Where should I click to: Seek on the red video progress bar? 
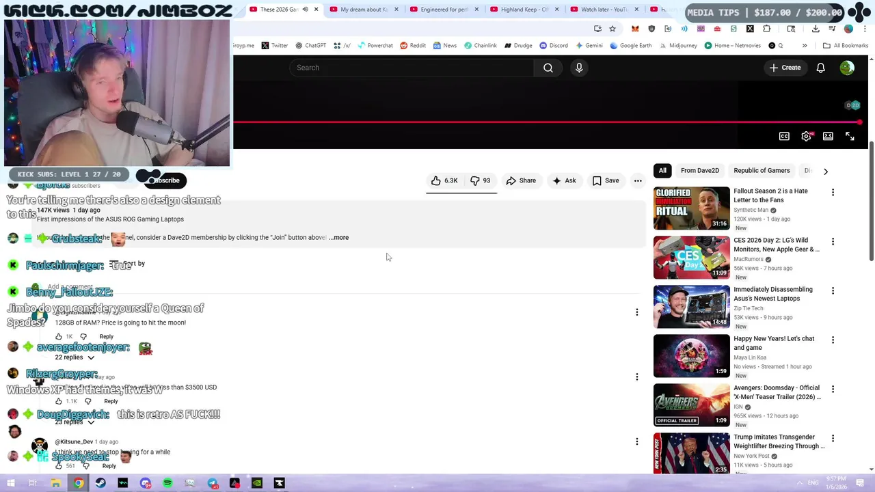tap(547, 123)
